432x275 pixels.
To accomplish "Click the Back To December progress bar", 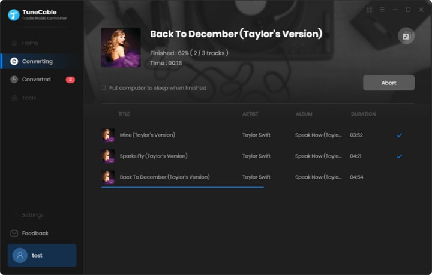I will (182, 187).
